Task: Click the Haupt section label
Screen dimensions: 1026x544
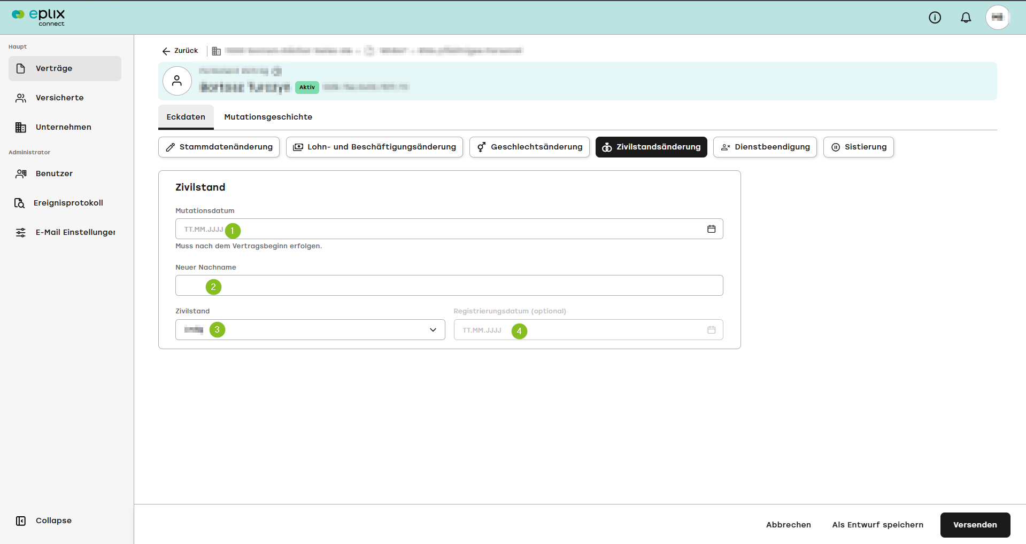Action: [x=18, y=46]
